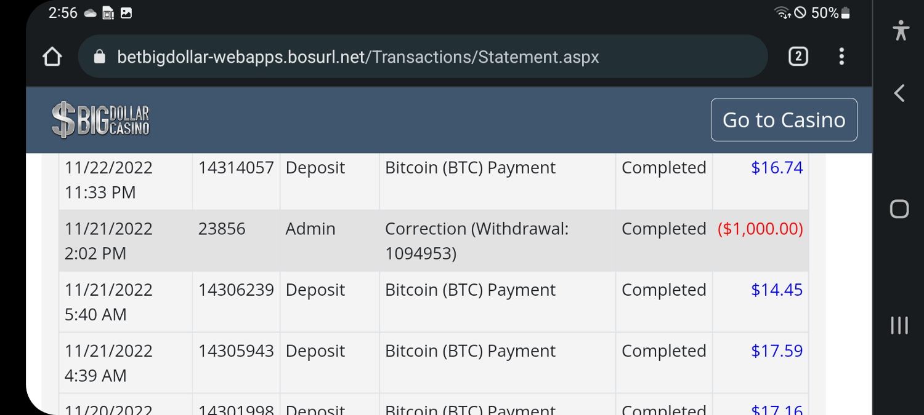Tap the accessibility figure icon
The width and height of the screenshot is (924, 415).
pos(901,30)
